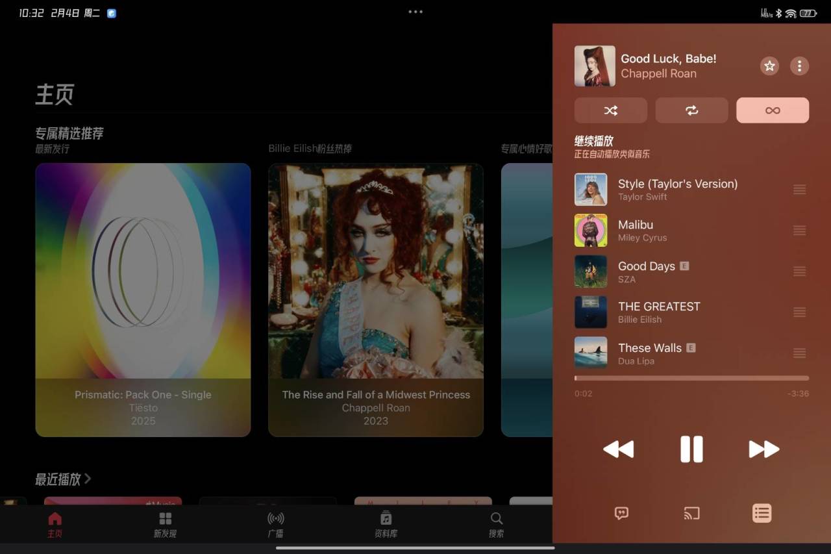The width and height of the screenshot is (831, 554).
Task: Play These Walls by Dua Lipa
Action: pos(691,353)
